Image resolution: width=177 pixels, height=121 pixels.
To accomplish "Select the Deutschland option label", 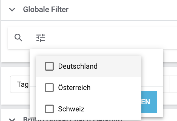I will coord(78,66).
